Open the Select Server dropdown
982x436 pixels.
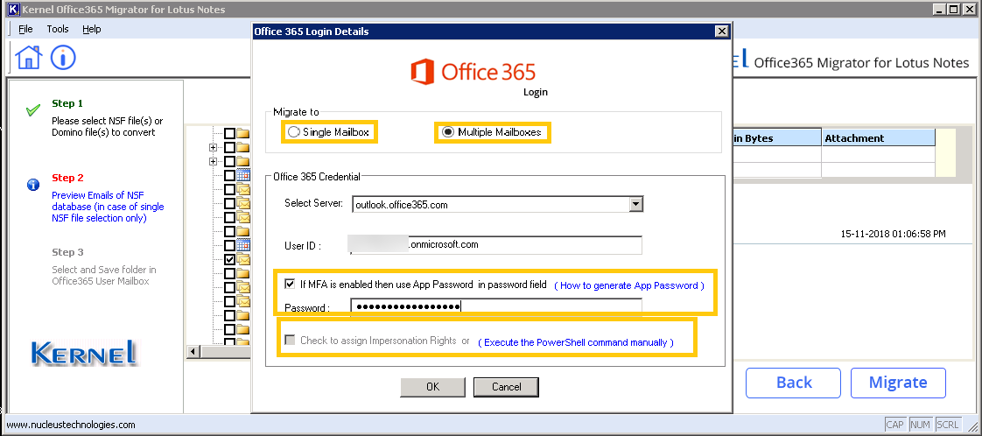(x=636, y=204)
